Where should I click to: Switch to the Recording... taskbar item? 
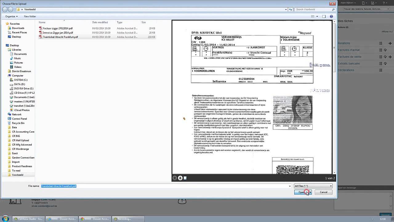click(128, 219)
